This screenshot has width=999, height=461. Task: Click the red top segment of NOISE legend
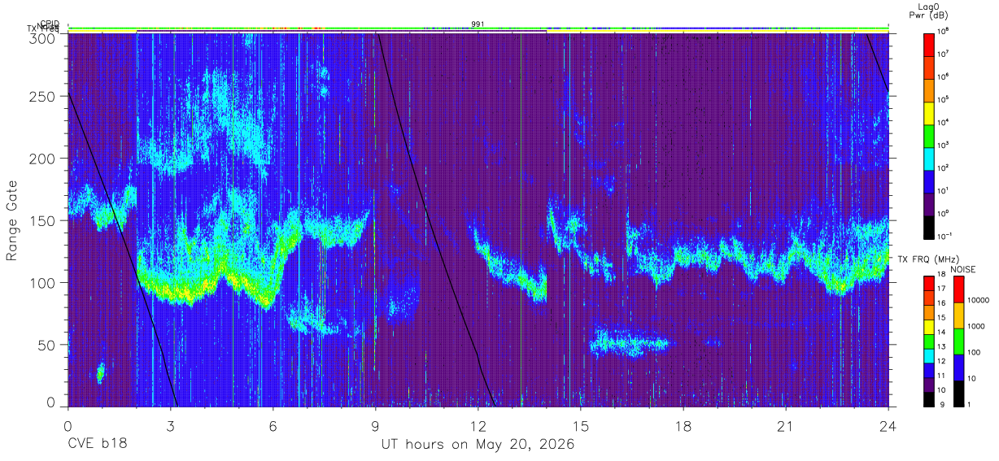958,289
